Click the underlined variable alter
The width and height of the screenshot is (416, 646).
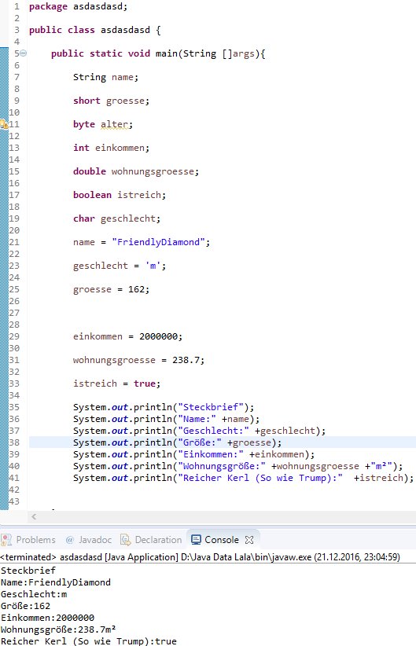coord(115,124)
